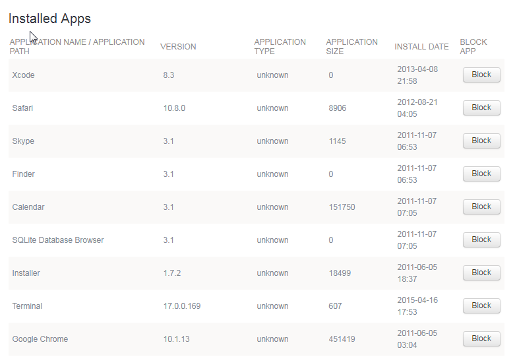Screen dimensions: 517x359
Task: Click the Version column header
Action: coord(178,47)
